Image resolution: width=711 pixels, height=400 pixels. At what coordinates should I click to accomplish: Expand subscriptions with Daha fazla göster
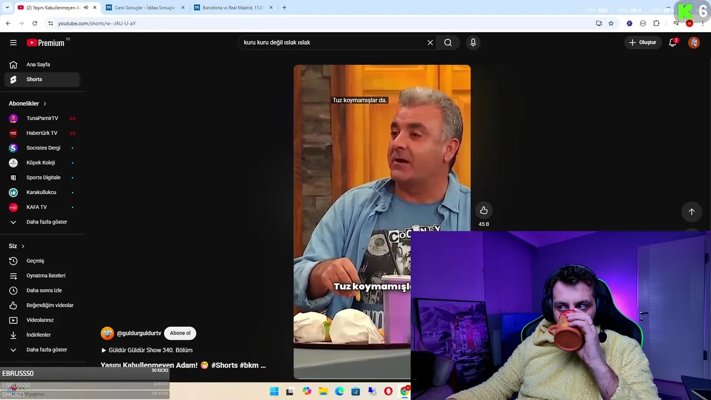point(42,222)
